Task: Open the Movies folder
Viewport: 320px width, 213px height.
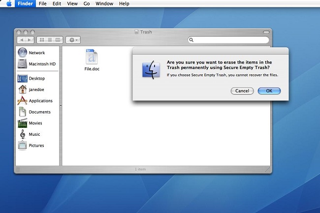Action: 22,123
